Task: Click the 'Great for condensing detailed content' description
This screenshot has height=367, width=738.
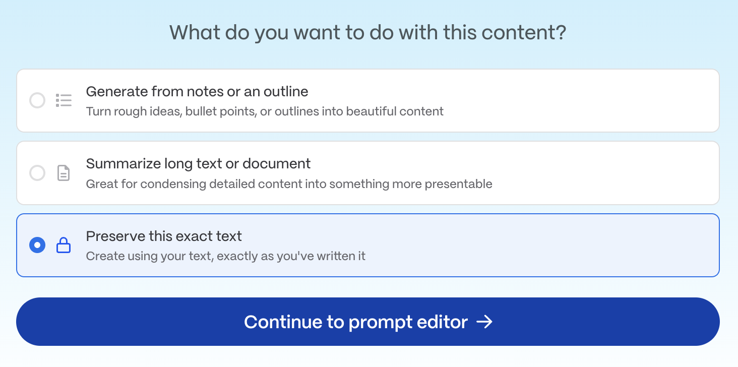Action: coord(289,184)
